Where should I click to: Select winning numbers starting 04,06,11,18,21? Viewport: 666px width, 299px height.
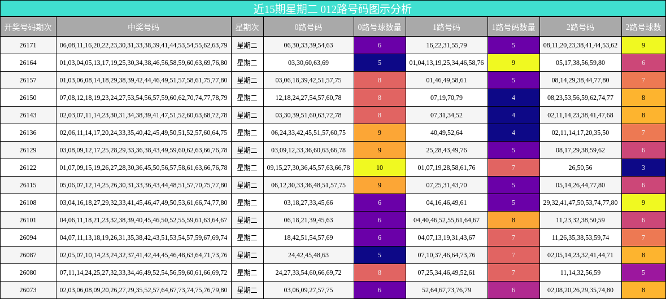(x=143, y=220)
